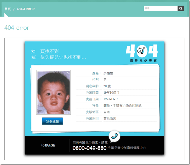Click the phone speech bubble icon

115,136
